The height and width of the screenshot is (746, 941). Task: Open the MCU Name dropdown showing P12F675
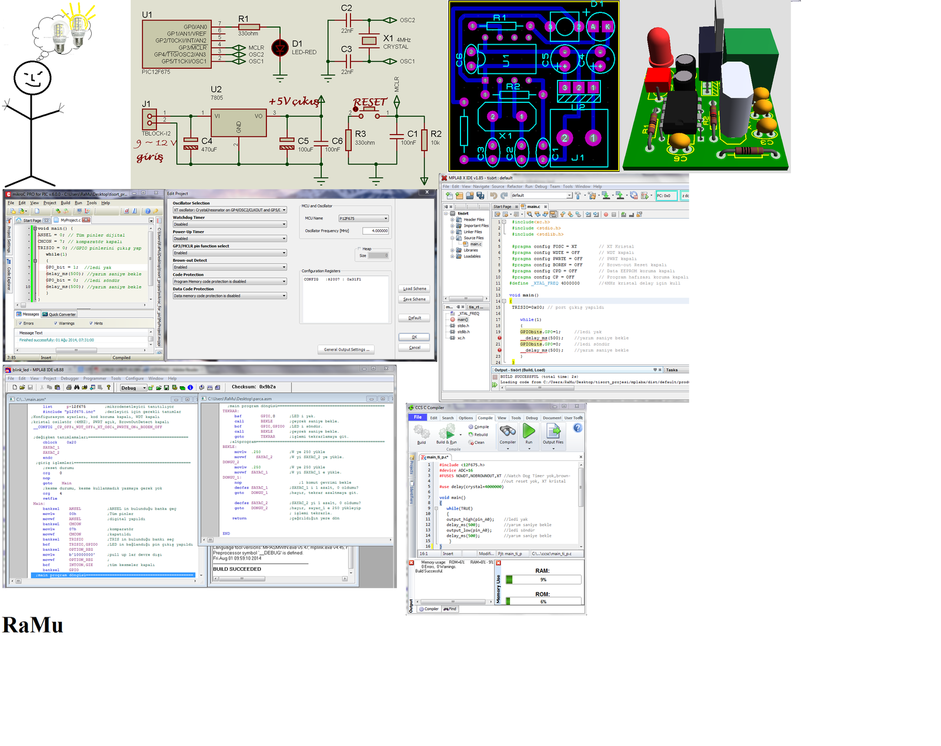pyautogui.click(x=363, y=218)
